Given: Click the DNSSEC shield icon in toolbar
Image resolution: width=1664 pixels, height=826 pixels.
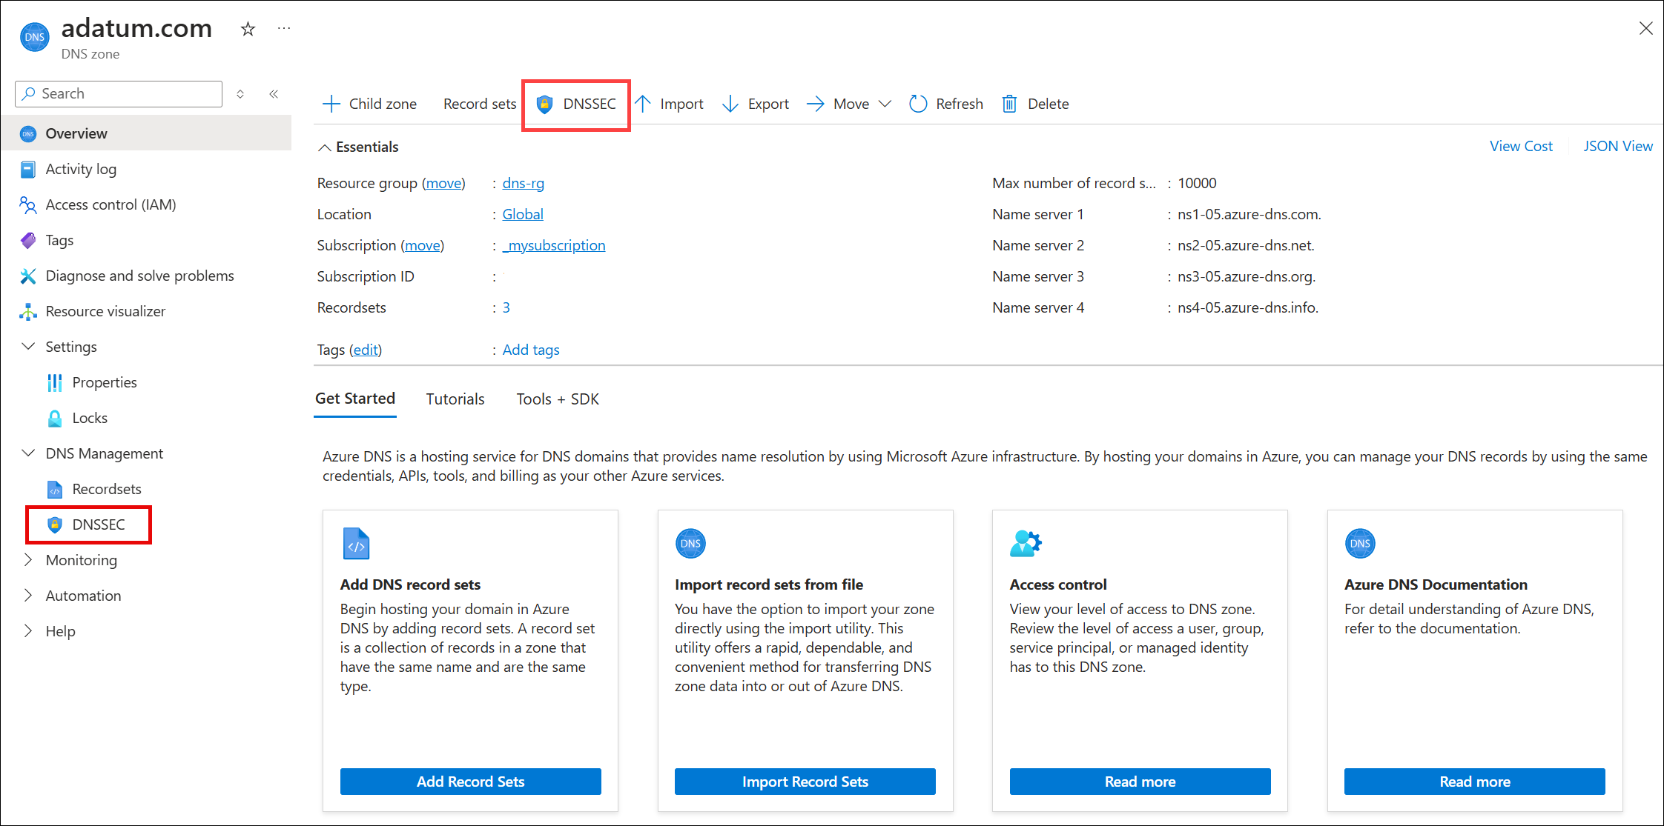Looking at the screenshot, I should coord(544,104).
